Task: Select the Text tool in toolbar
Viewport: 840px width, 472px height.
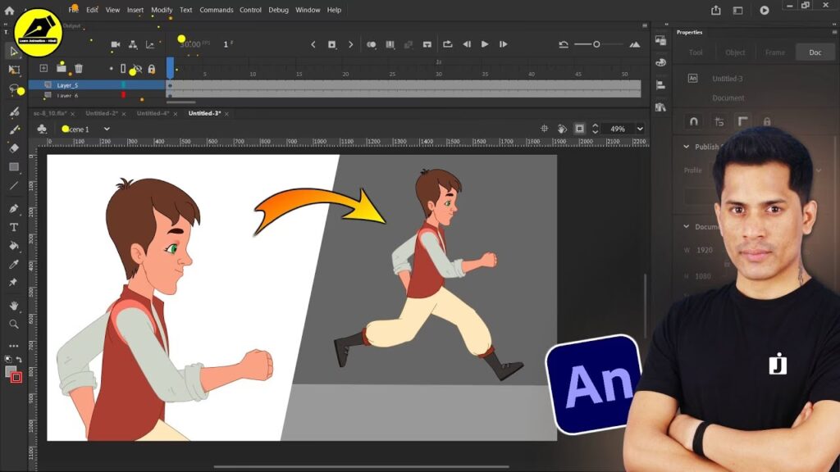Action: (14, 227)
